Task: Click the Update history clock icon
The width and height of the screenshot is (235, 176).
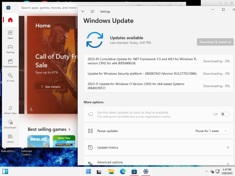Action: (90, 148)
